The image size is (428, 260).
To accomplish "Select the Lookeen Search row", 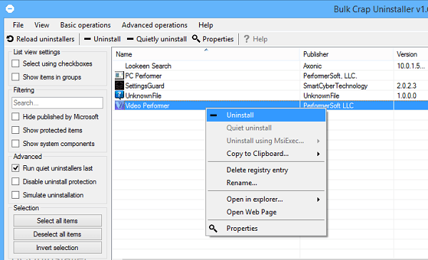I will [x=270, y=66].
